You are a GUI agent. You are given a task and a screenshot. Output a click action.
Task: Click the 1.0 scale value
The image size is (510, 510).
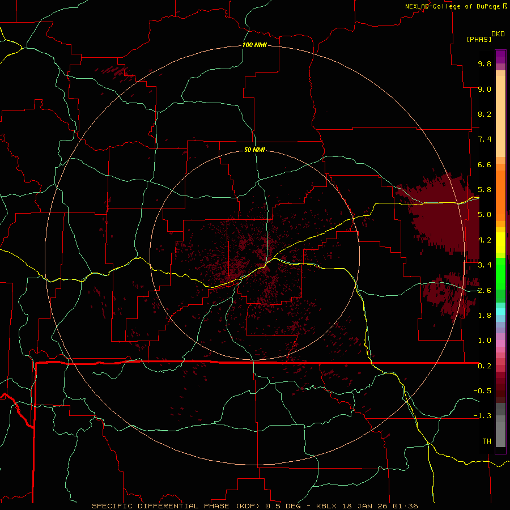(x=484, y=341)
